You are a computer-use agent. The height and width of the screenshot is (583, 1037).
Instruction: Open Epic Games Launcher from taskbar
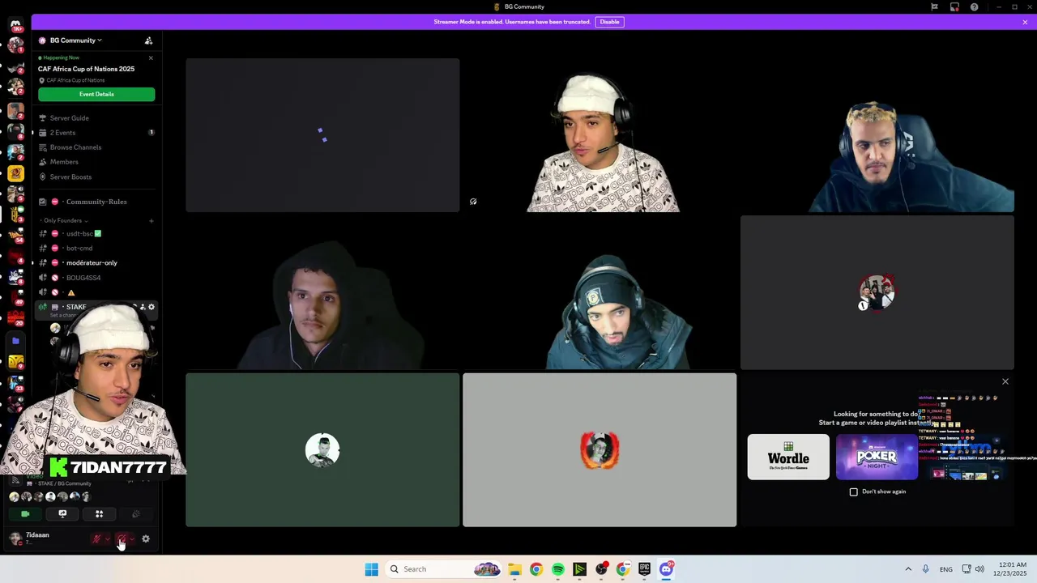[644, 569]
